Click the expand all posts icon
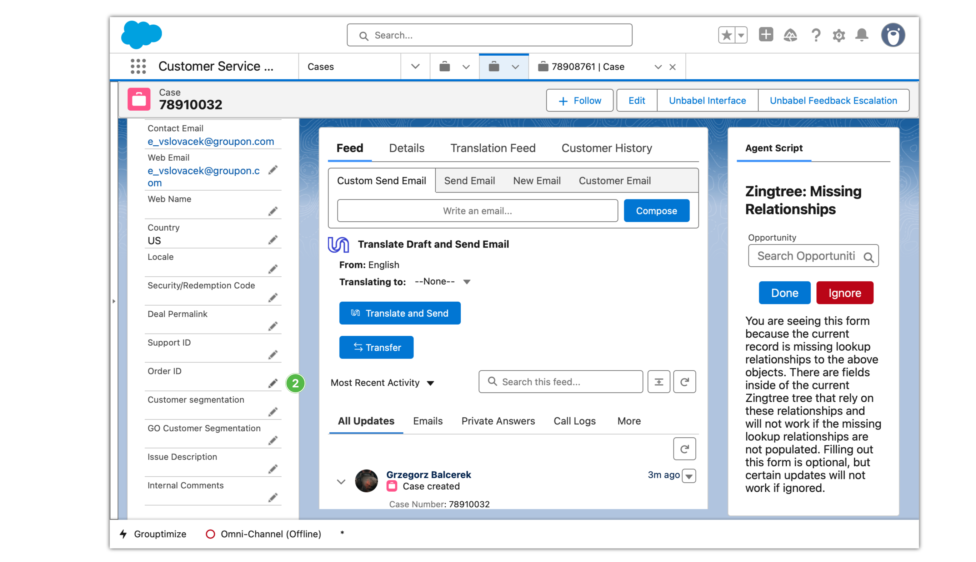 coord(658,382)
